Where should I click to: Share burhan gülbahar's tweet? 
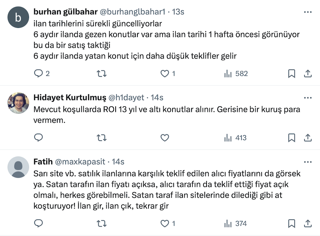click(308, 74)
